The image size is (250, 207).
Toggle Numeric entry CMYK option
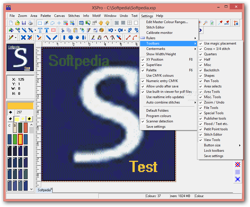(169, 81)
